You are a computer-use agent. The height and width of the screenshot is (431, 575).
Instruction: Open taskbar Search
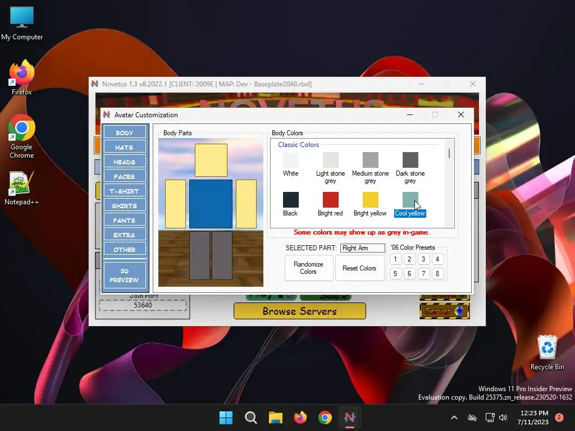(x=251, y=418)
